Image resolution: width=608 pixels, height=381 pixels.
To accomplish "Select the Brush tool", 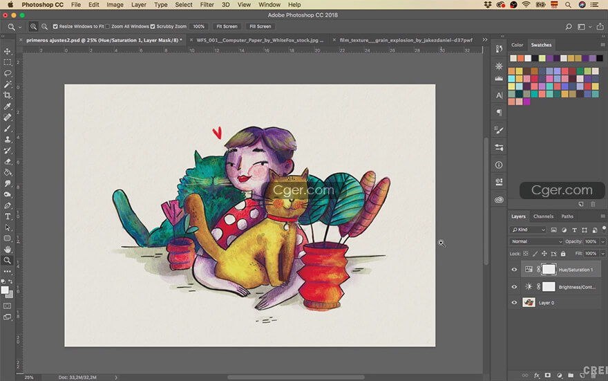I will pos(8,129).
